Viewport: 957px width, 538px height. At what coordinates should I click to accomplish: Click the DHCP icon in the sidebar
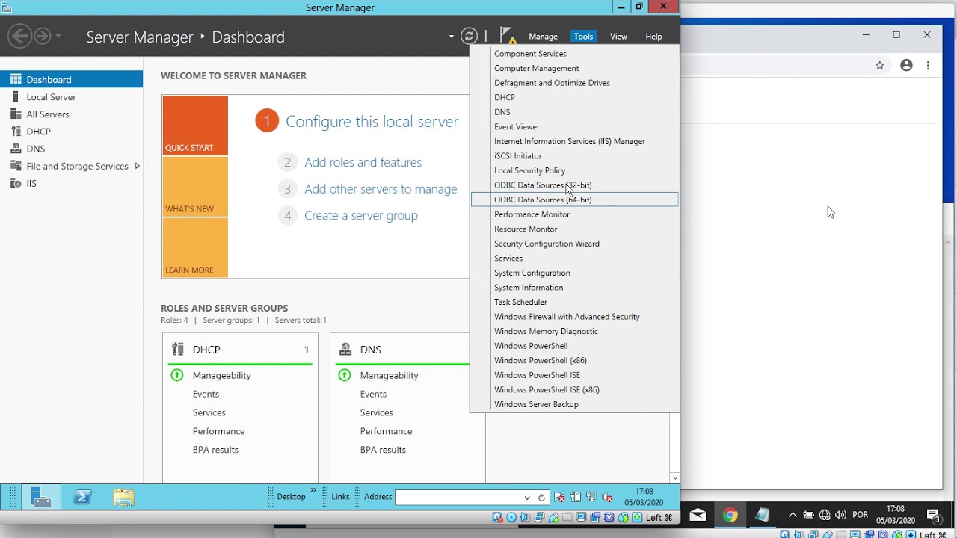pyautogui.click(x=16, y=131)
